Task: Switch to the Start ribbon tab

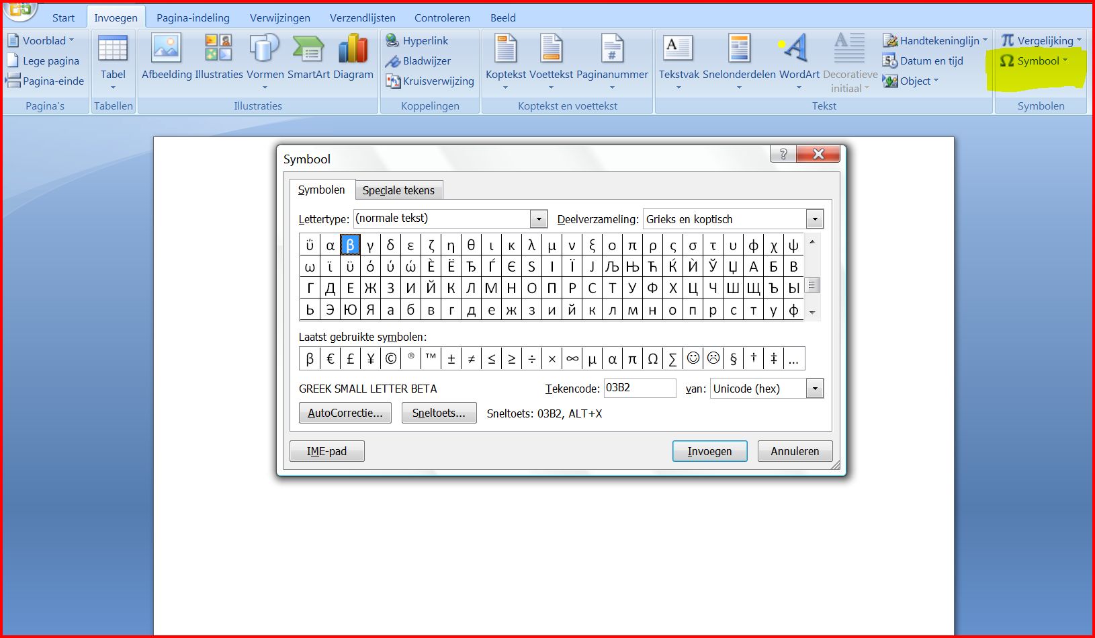Action: click(63, 17)
